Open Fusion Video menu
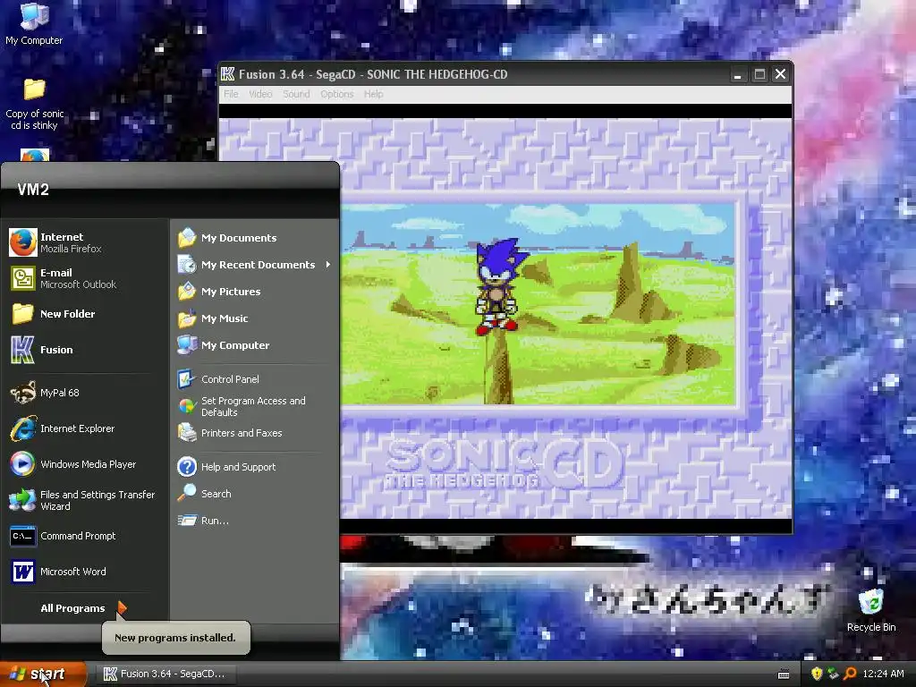 [260, 94]
